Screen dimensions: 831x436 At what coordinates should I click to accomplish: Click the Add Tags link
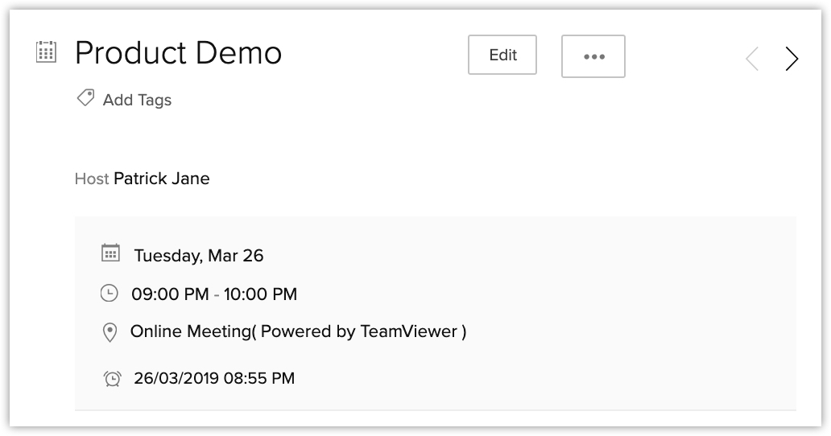point(137,101)
